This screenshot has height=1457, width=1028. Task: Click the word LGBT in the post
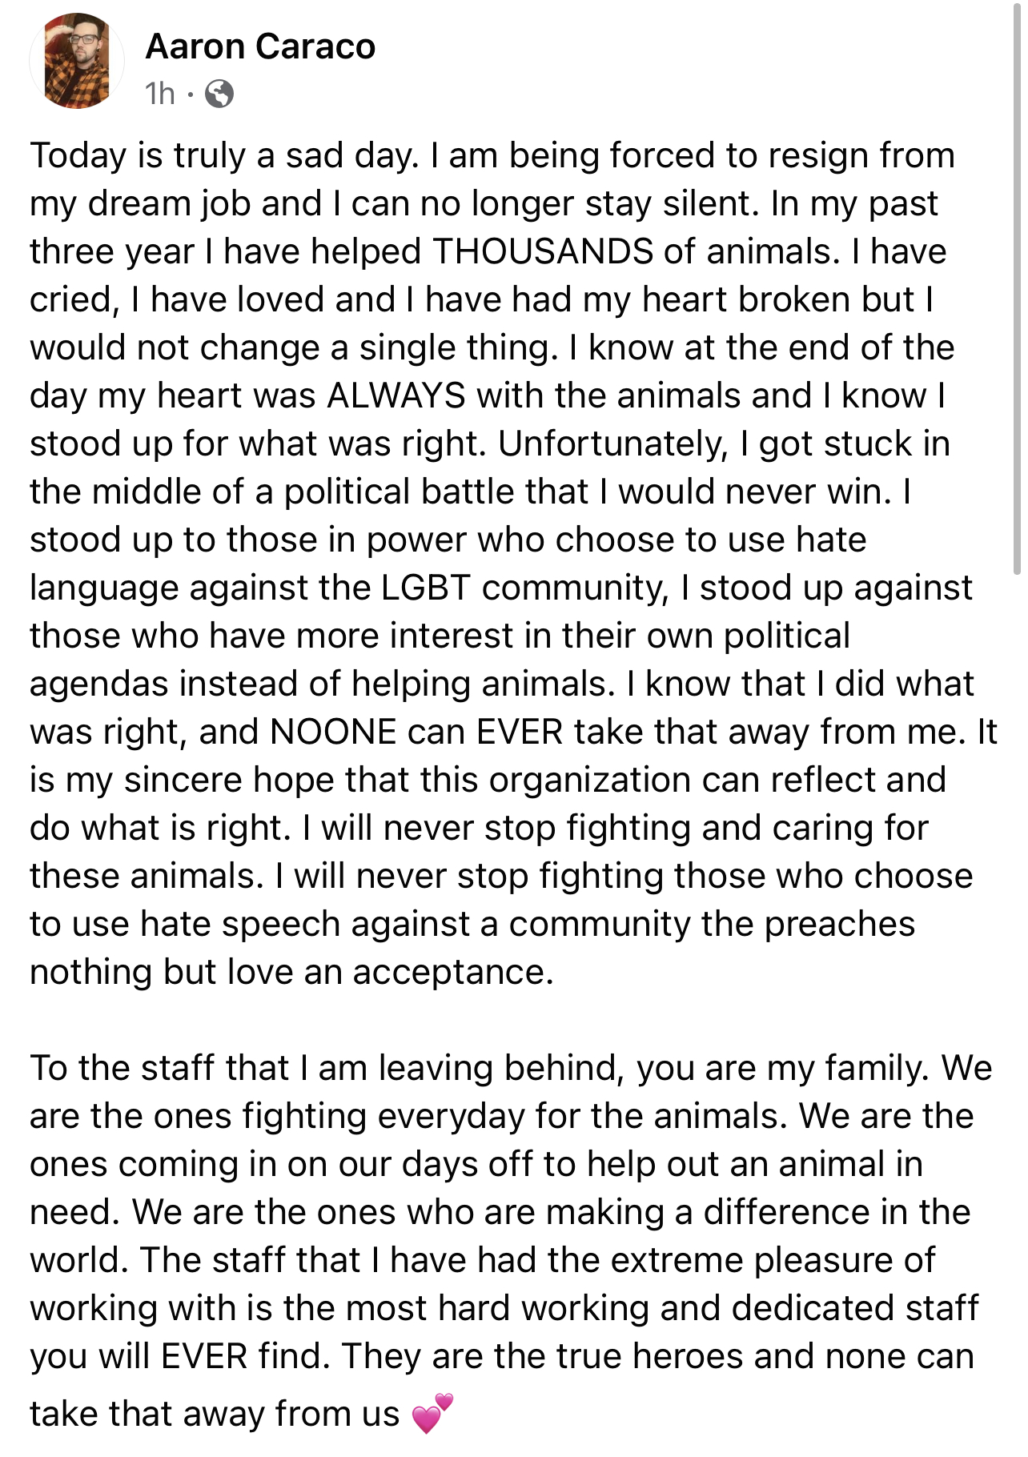(424, 588)
